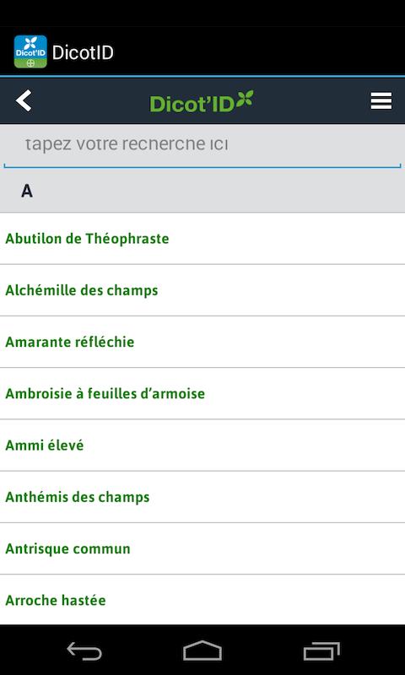Open Antrisque commun entry
Image resolution: width=405 pixels, height=675 pixels.
[202, 548]
